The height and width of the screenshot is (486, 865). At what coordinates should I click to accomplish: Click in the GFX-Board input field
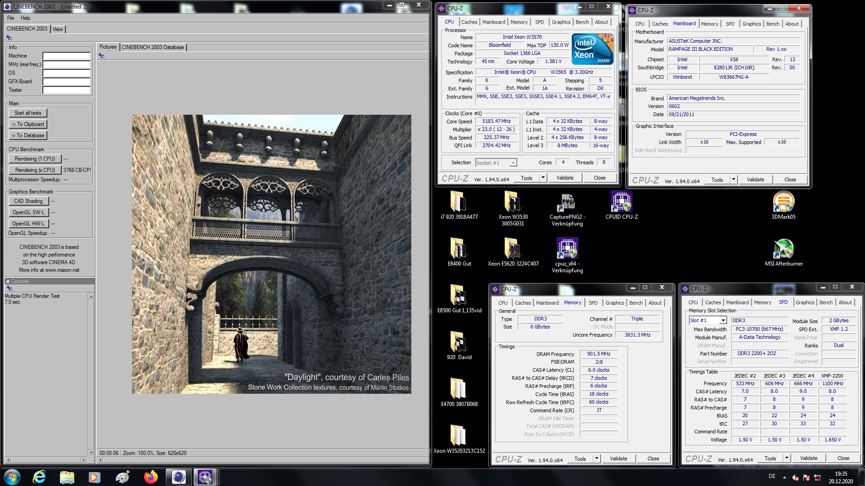67,81
